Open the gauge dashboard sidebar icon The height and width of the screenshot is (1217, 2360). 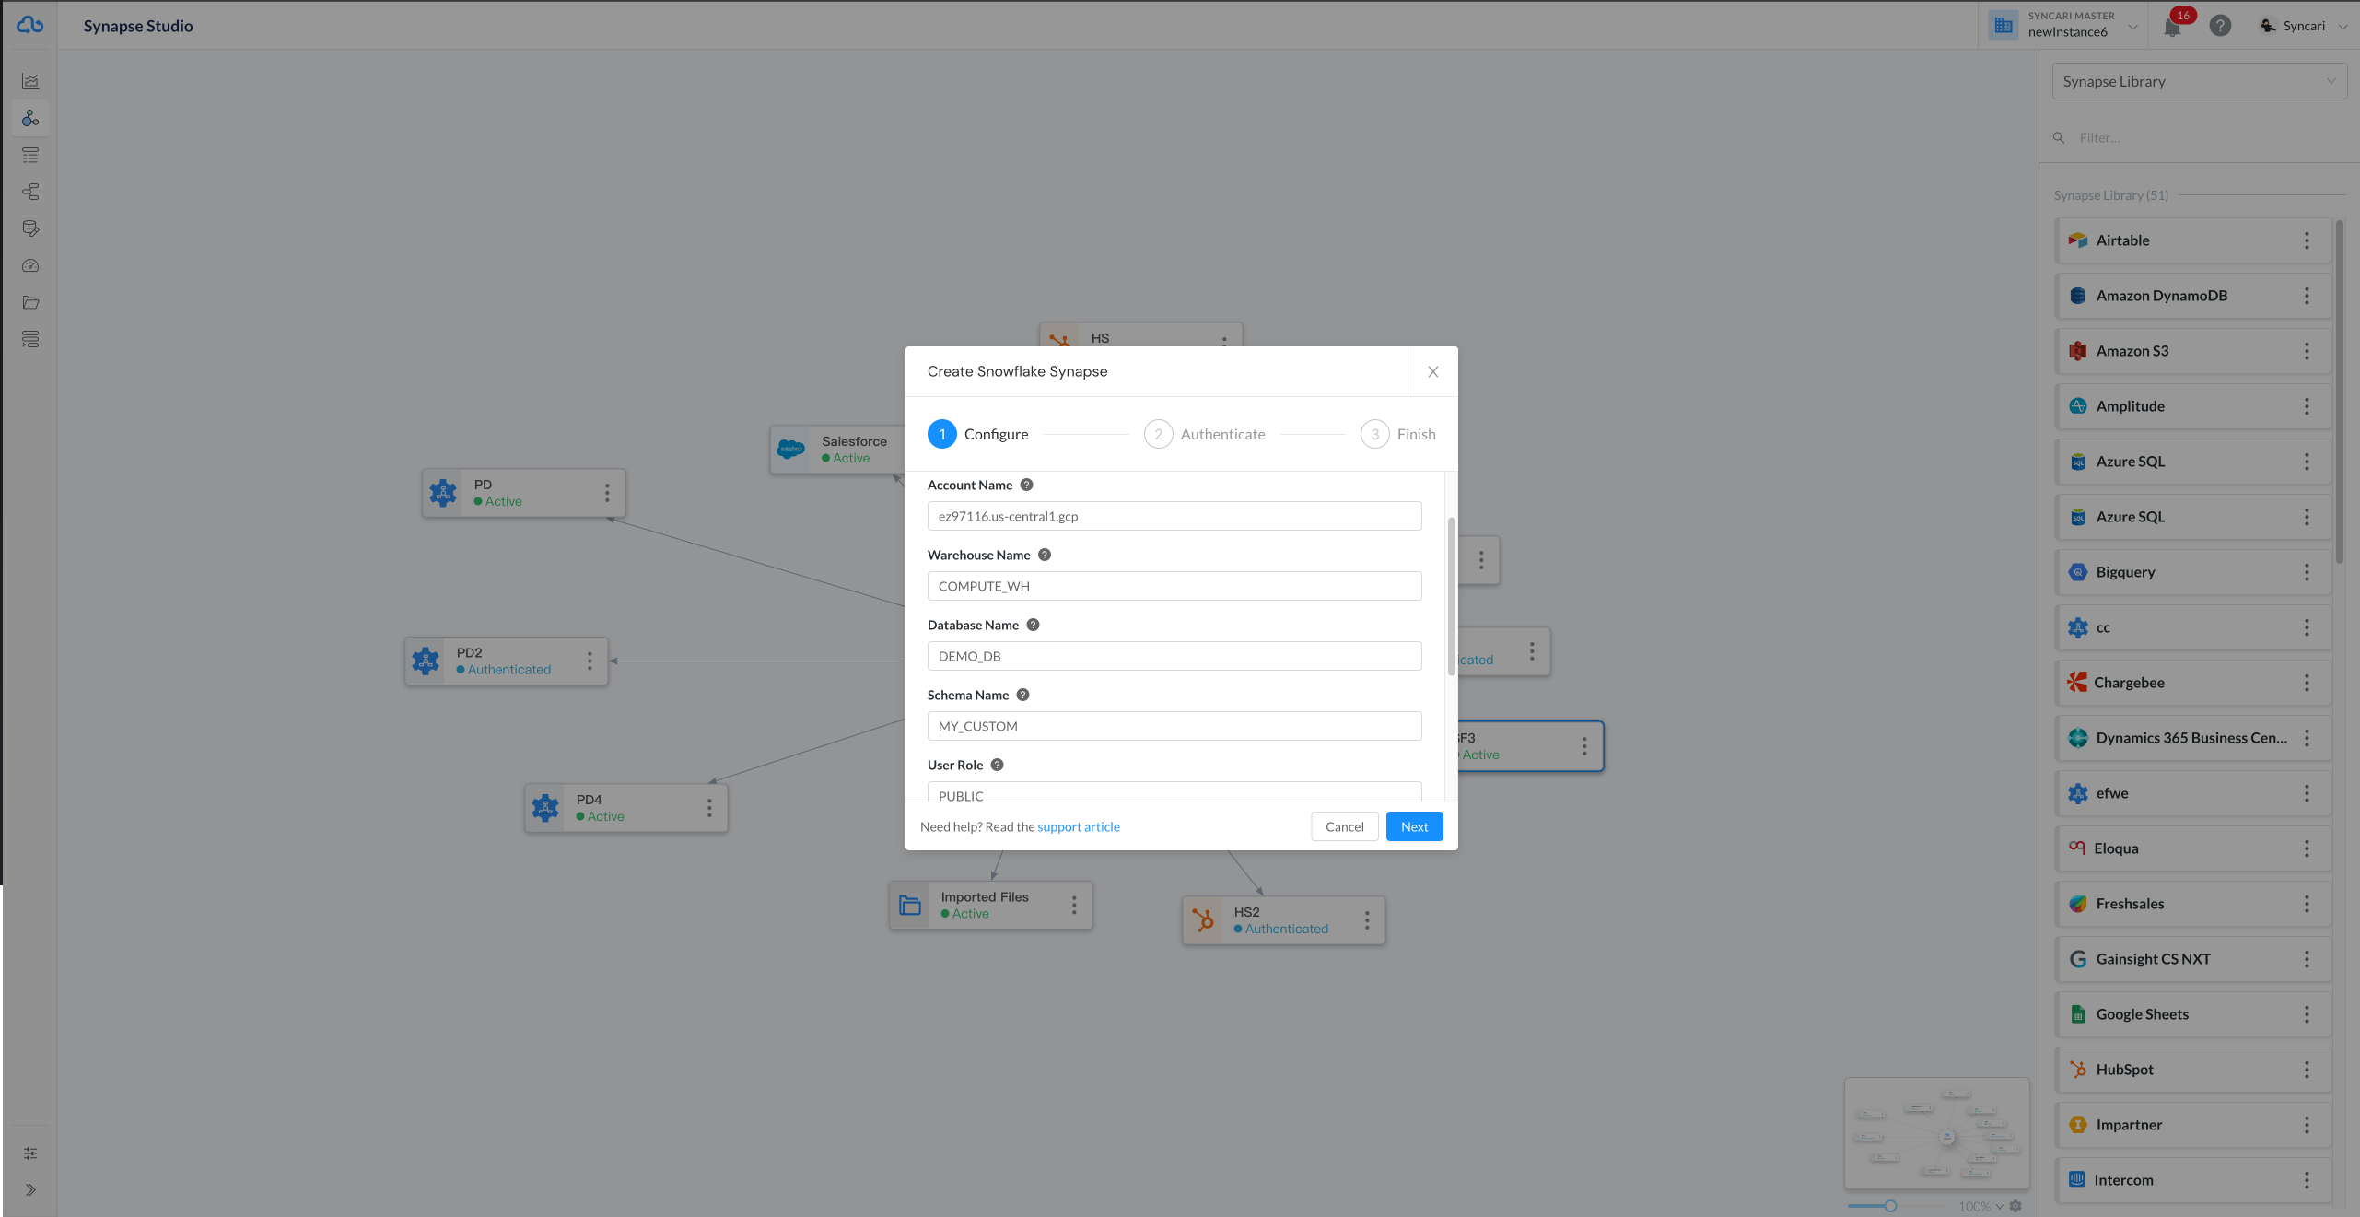(x=30, y=265)
